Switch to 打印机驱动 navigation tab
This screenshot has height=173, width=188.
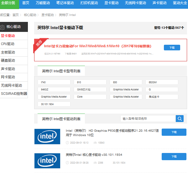pyautogui.click(x=88, y=3)
